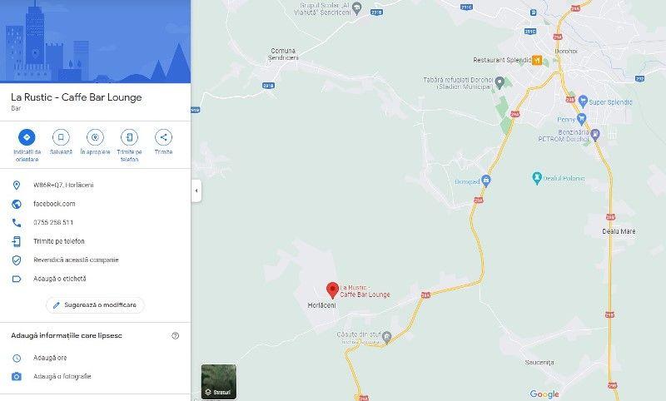Click the red La Rustic map pin
The height and width of the screenshot is (401, 666).
[332, 290]
